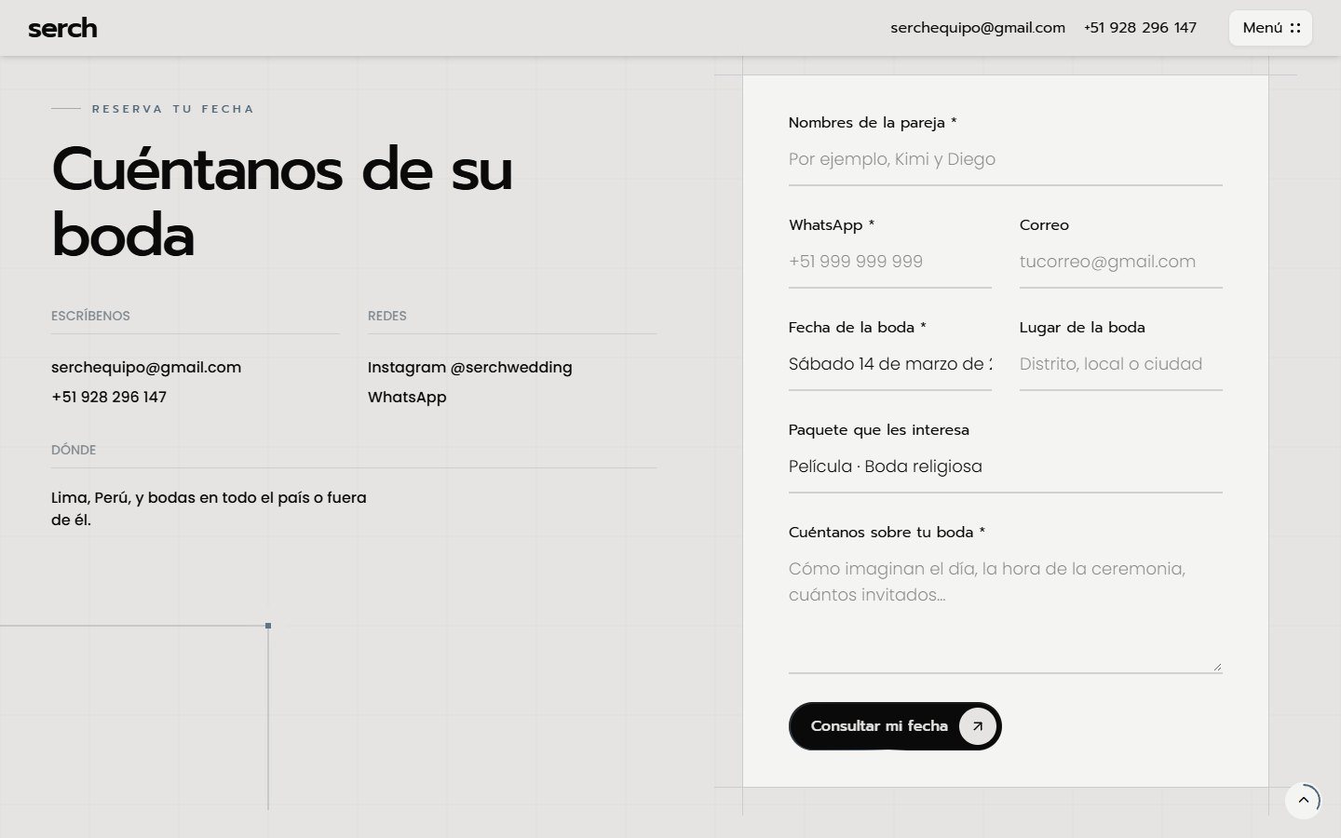This screenshot has height=838, width=1341.
Task: Click the four-dot icon in Menú button
Action: [1295, 28]
